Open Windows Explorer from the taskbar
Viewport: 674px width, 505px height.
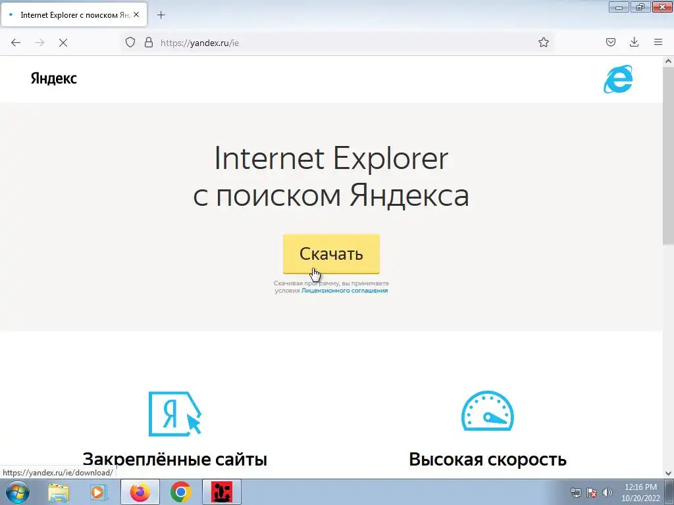(59, 492)
